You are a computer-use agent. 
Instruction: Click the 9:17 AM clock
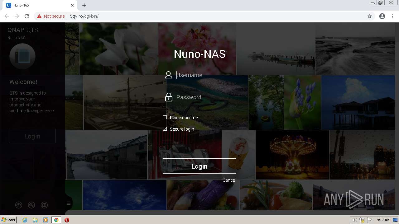coord(383,220)
